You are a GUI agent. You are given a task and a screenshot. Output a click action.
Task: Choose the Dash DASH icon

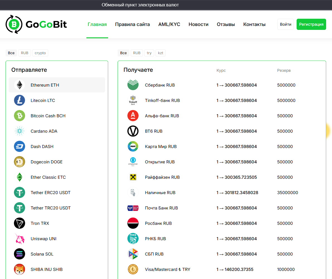tap(20, 146)
